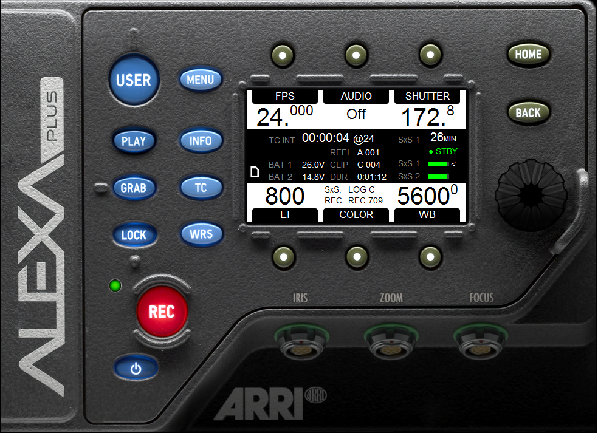Click timecode 00:00:04 readout
Viewport: 598px width, 433px height.
[x=325, y=138]
